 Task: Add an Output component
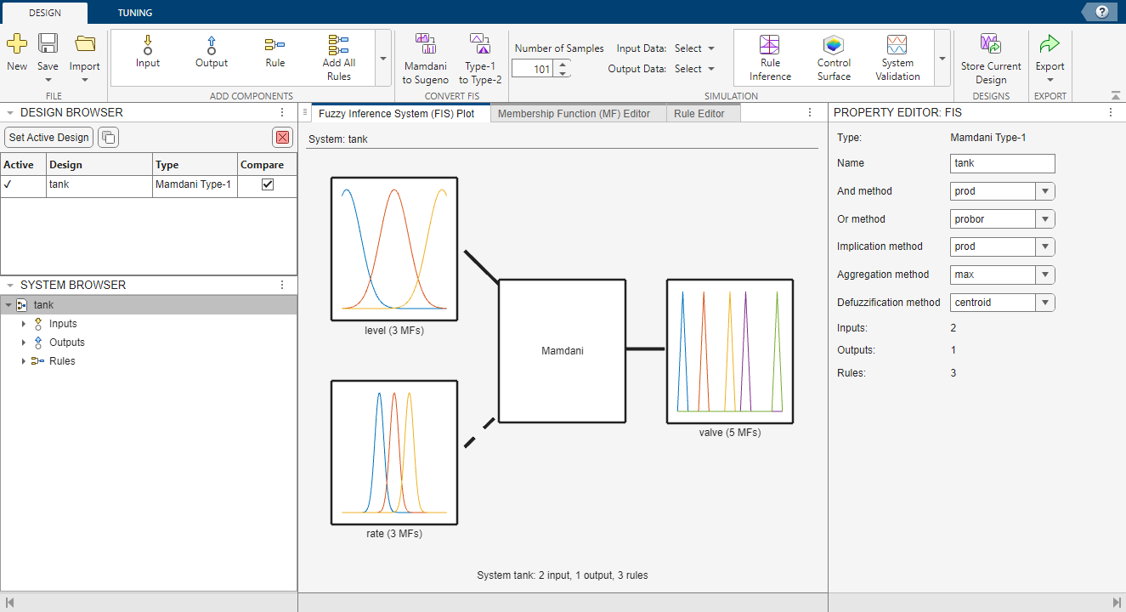click(x=211, y=53)
